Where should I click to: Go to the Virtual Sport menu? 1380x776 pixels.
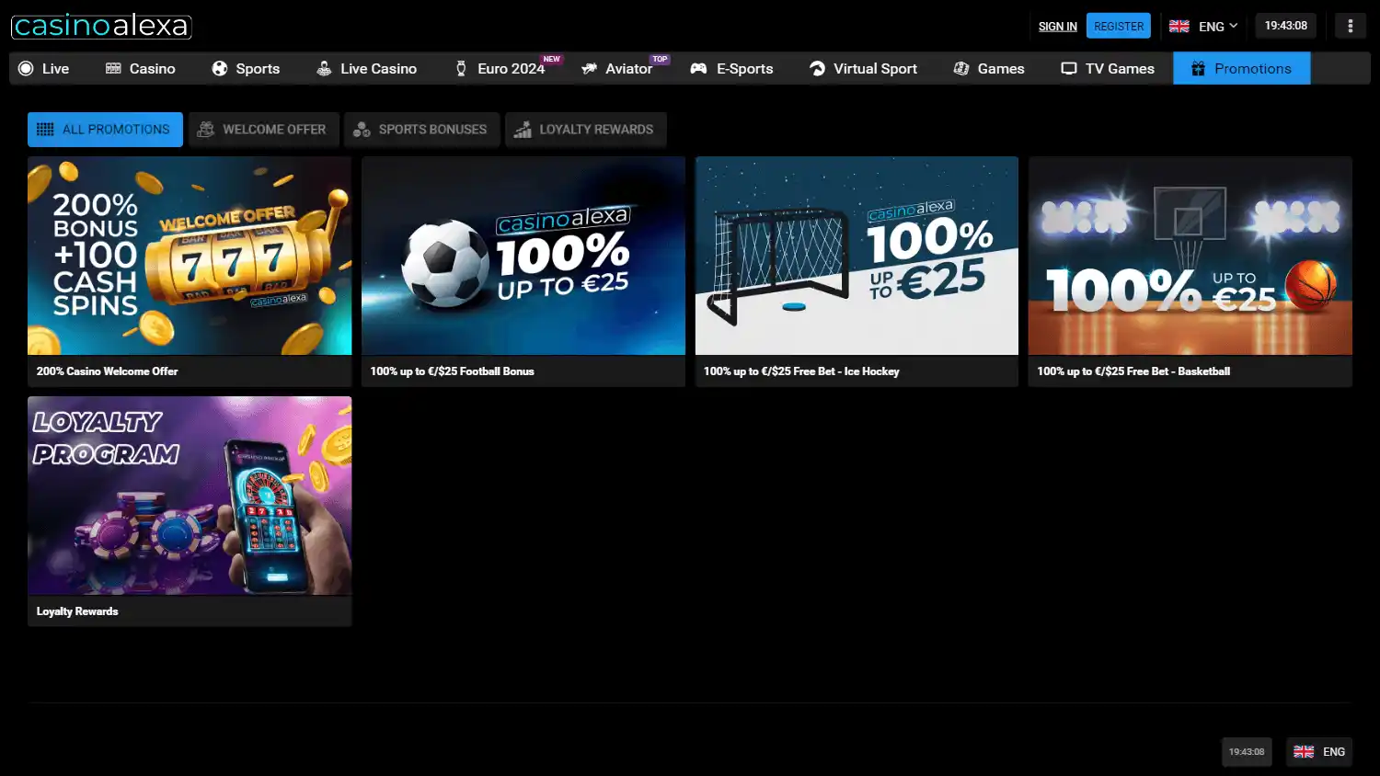[x=863, y=68]
